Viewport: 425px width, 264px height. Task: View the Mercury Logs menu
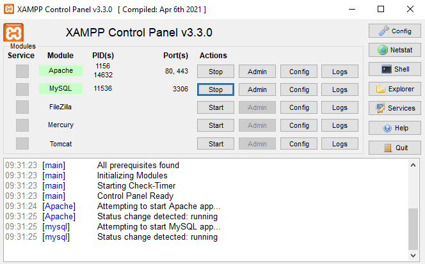(340, 125)
